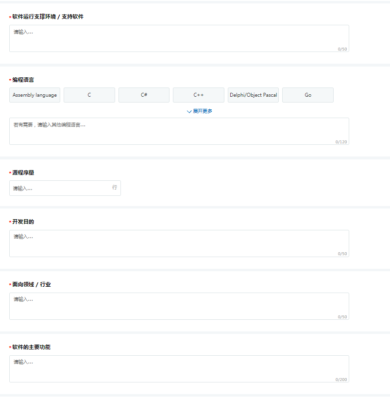
Task: Click the 开发目的 text area
Action: point(179,242)
